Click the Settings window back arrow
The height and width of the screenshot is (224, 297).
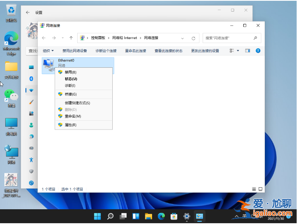click(28, 12)
